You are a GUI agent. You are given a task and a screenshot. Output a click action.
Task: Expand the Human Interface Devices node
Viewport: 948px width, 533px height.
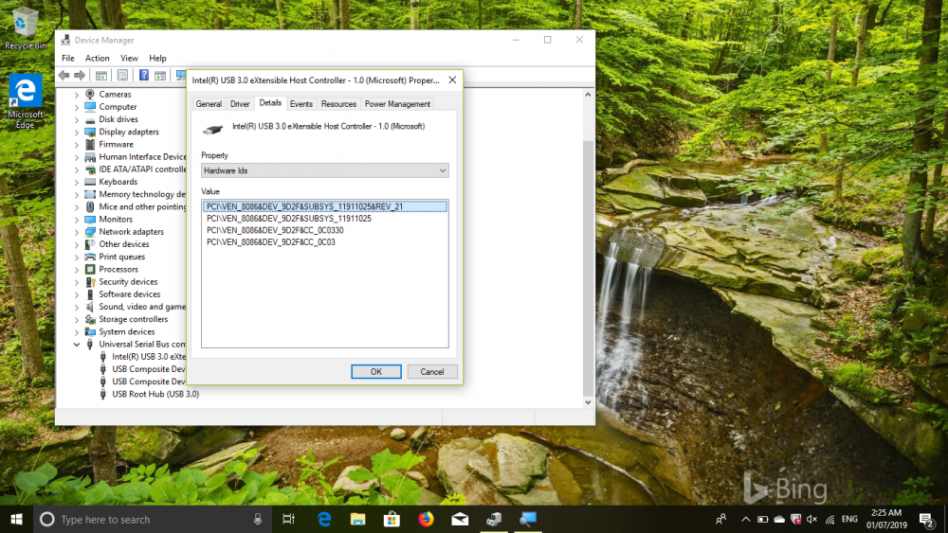click(77, 157)
